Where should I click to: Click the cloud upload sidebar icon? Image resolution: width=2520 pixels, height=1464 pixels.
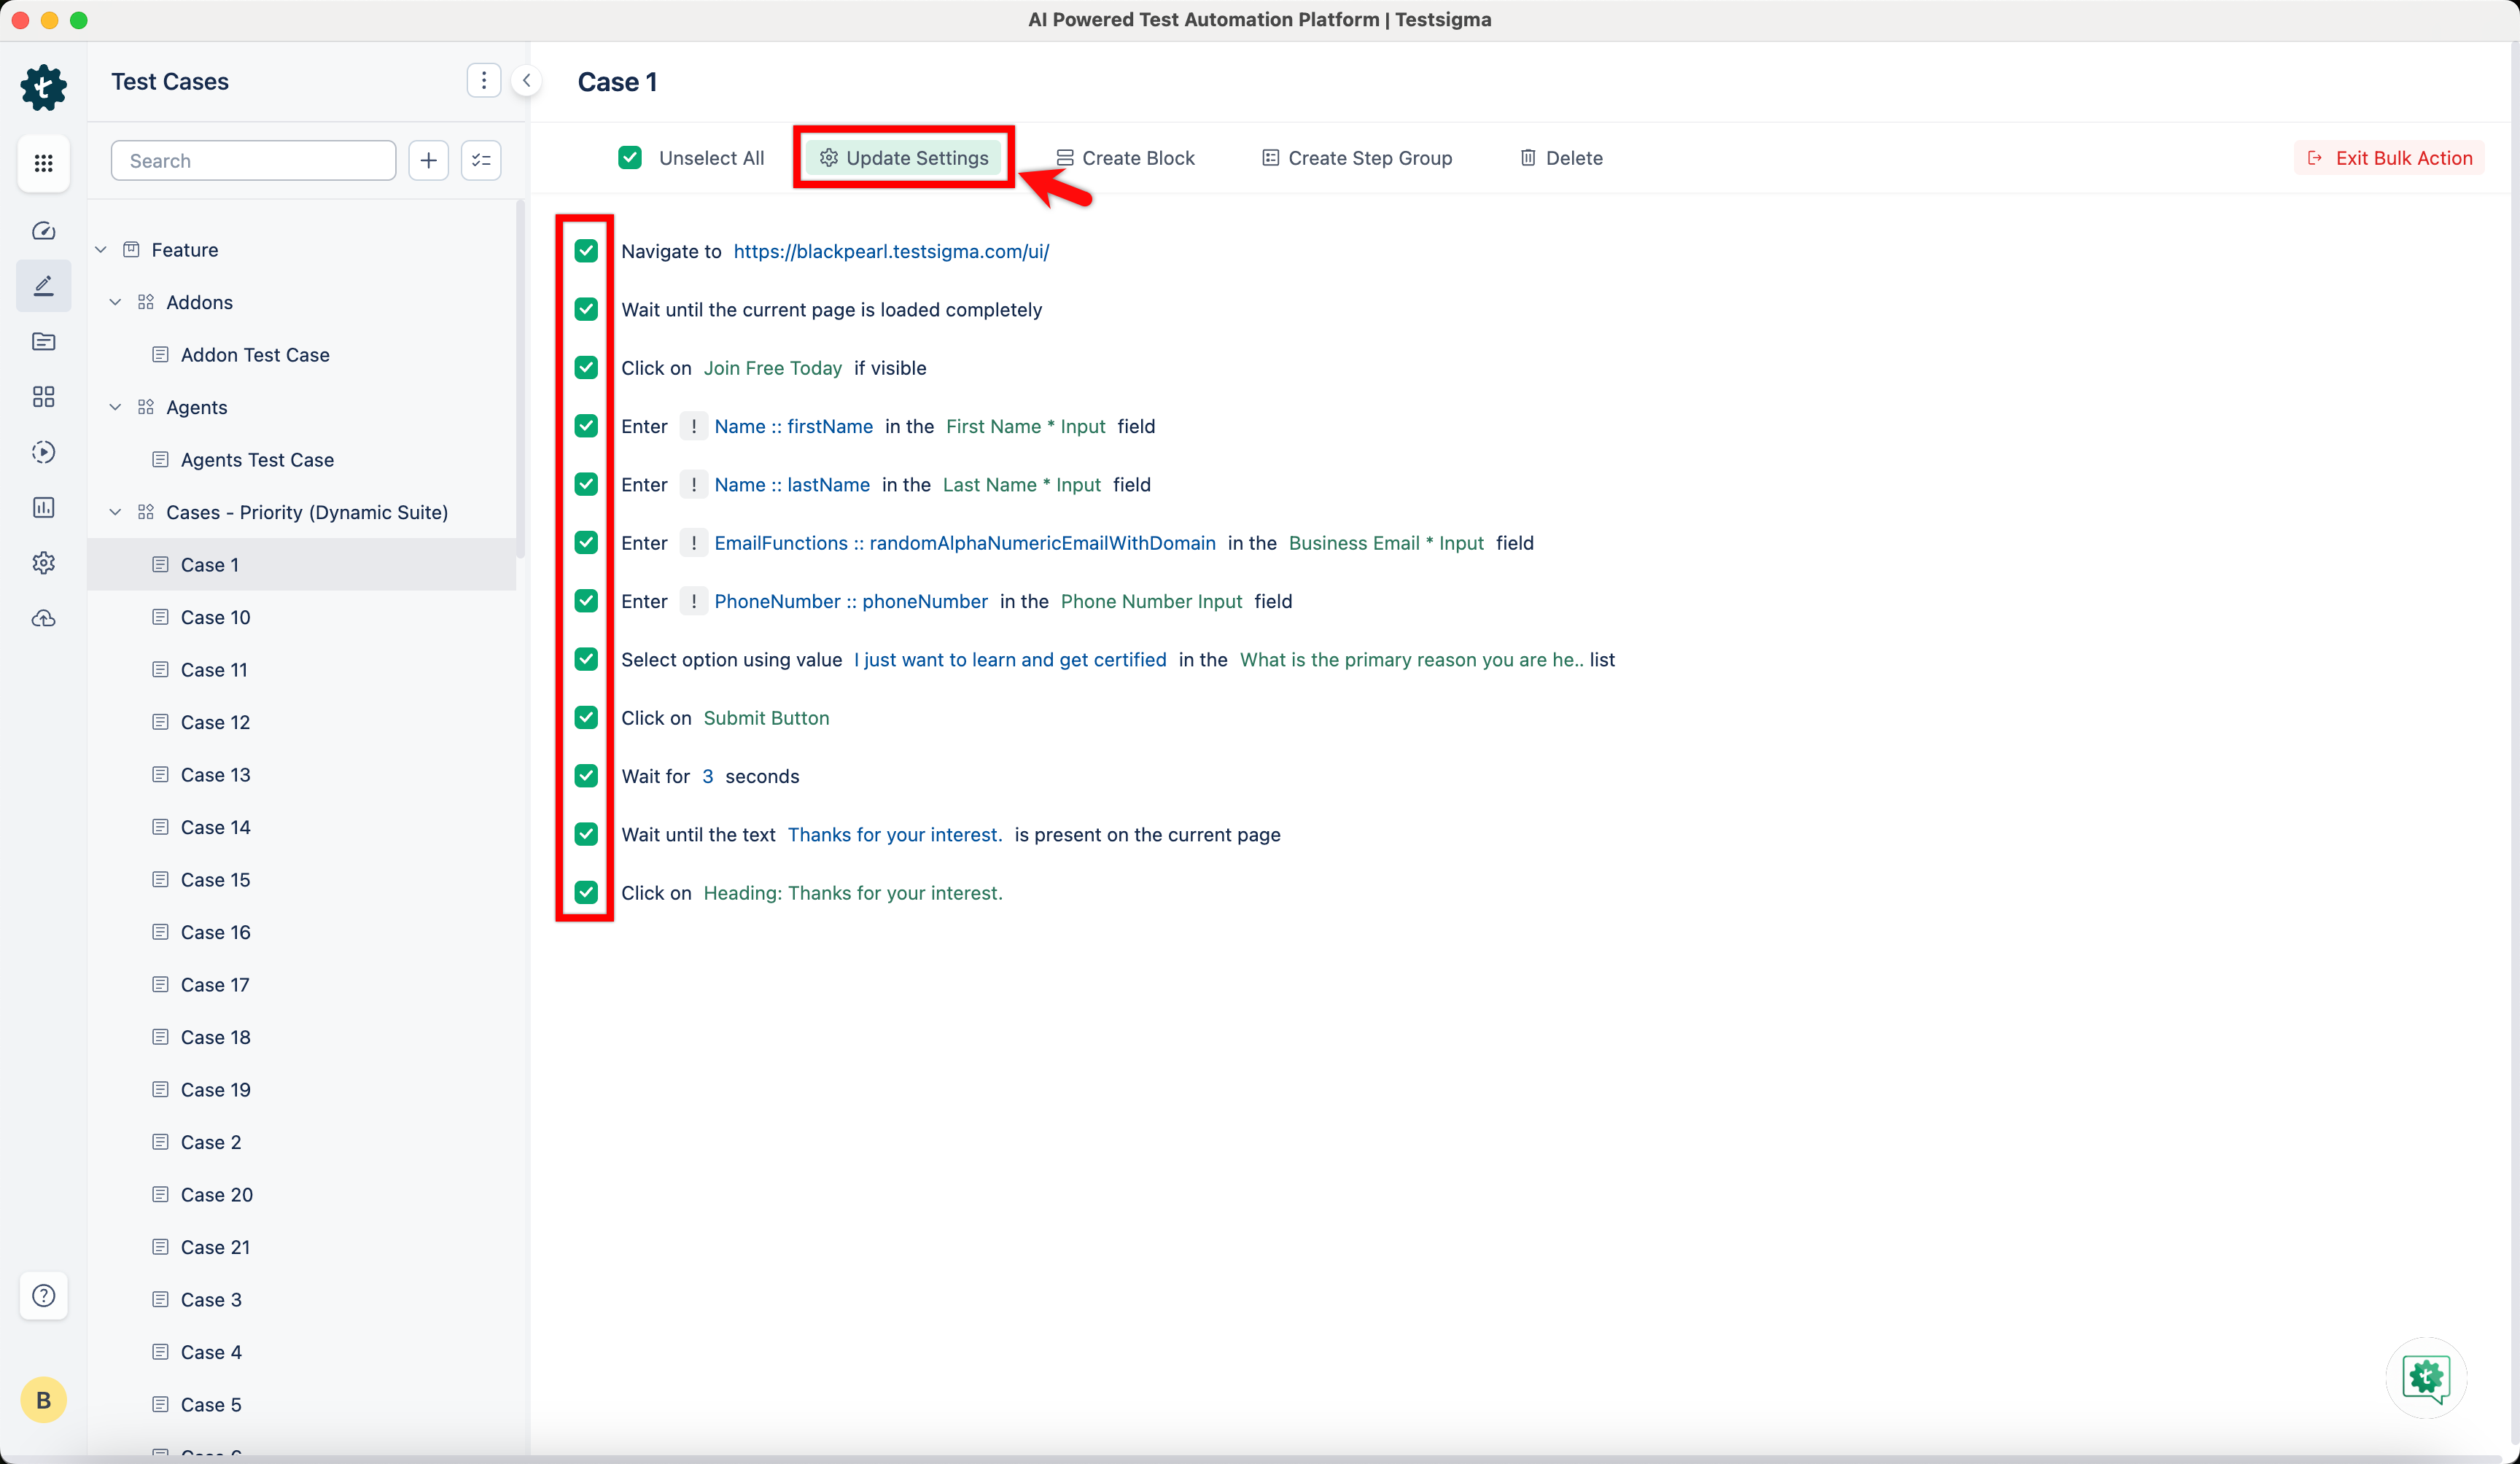tap(43, 619)
